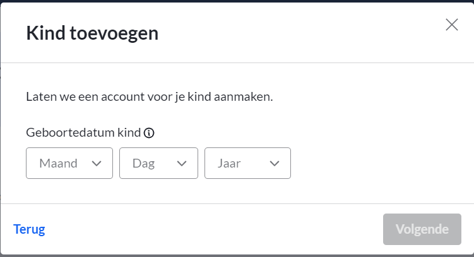Viewport: 474px width, 257px height.
Task: Click the word toevoegen in the title
Action: (x=114, y=33)
